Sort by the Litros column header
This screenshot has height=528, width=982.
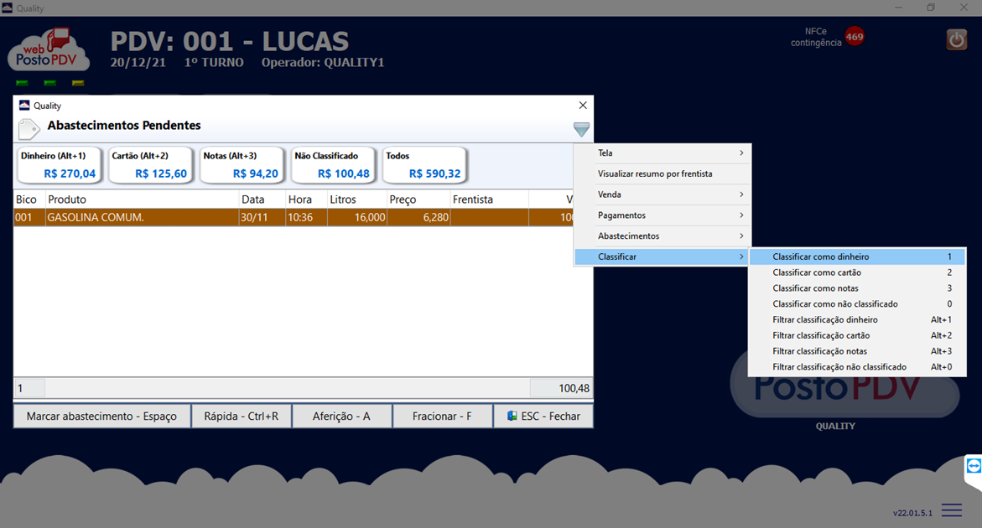(x=357, y=199)
